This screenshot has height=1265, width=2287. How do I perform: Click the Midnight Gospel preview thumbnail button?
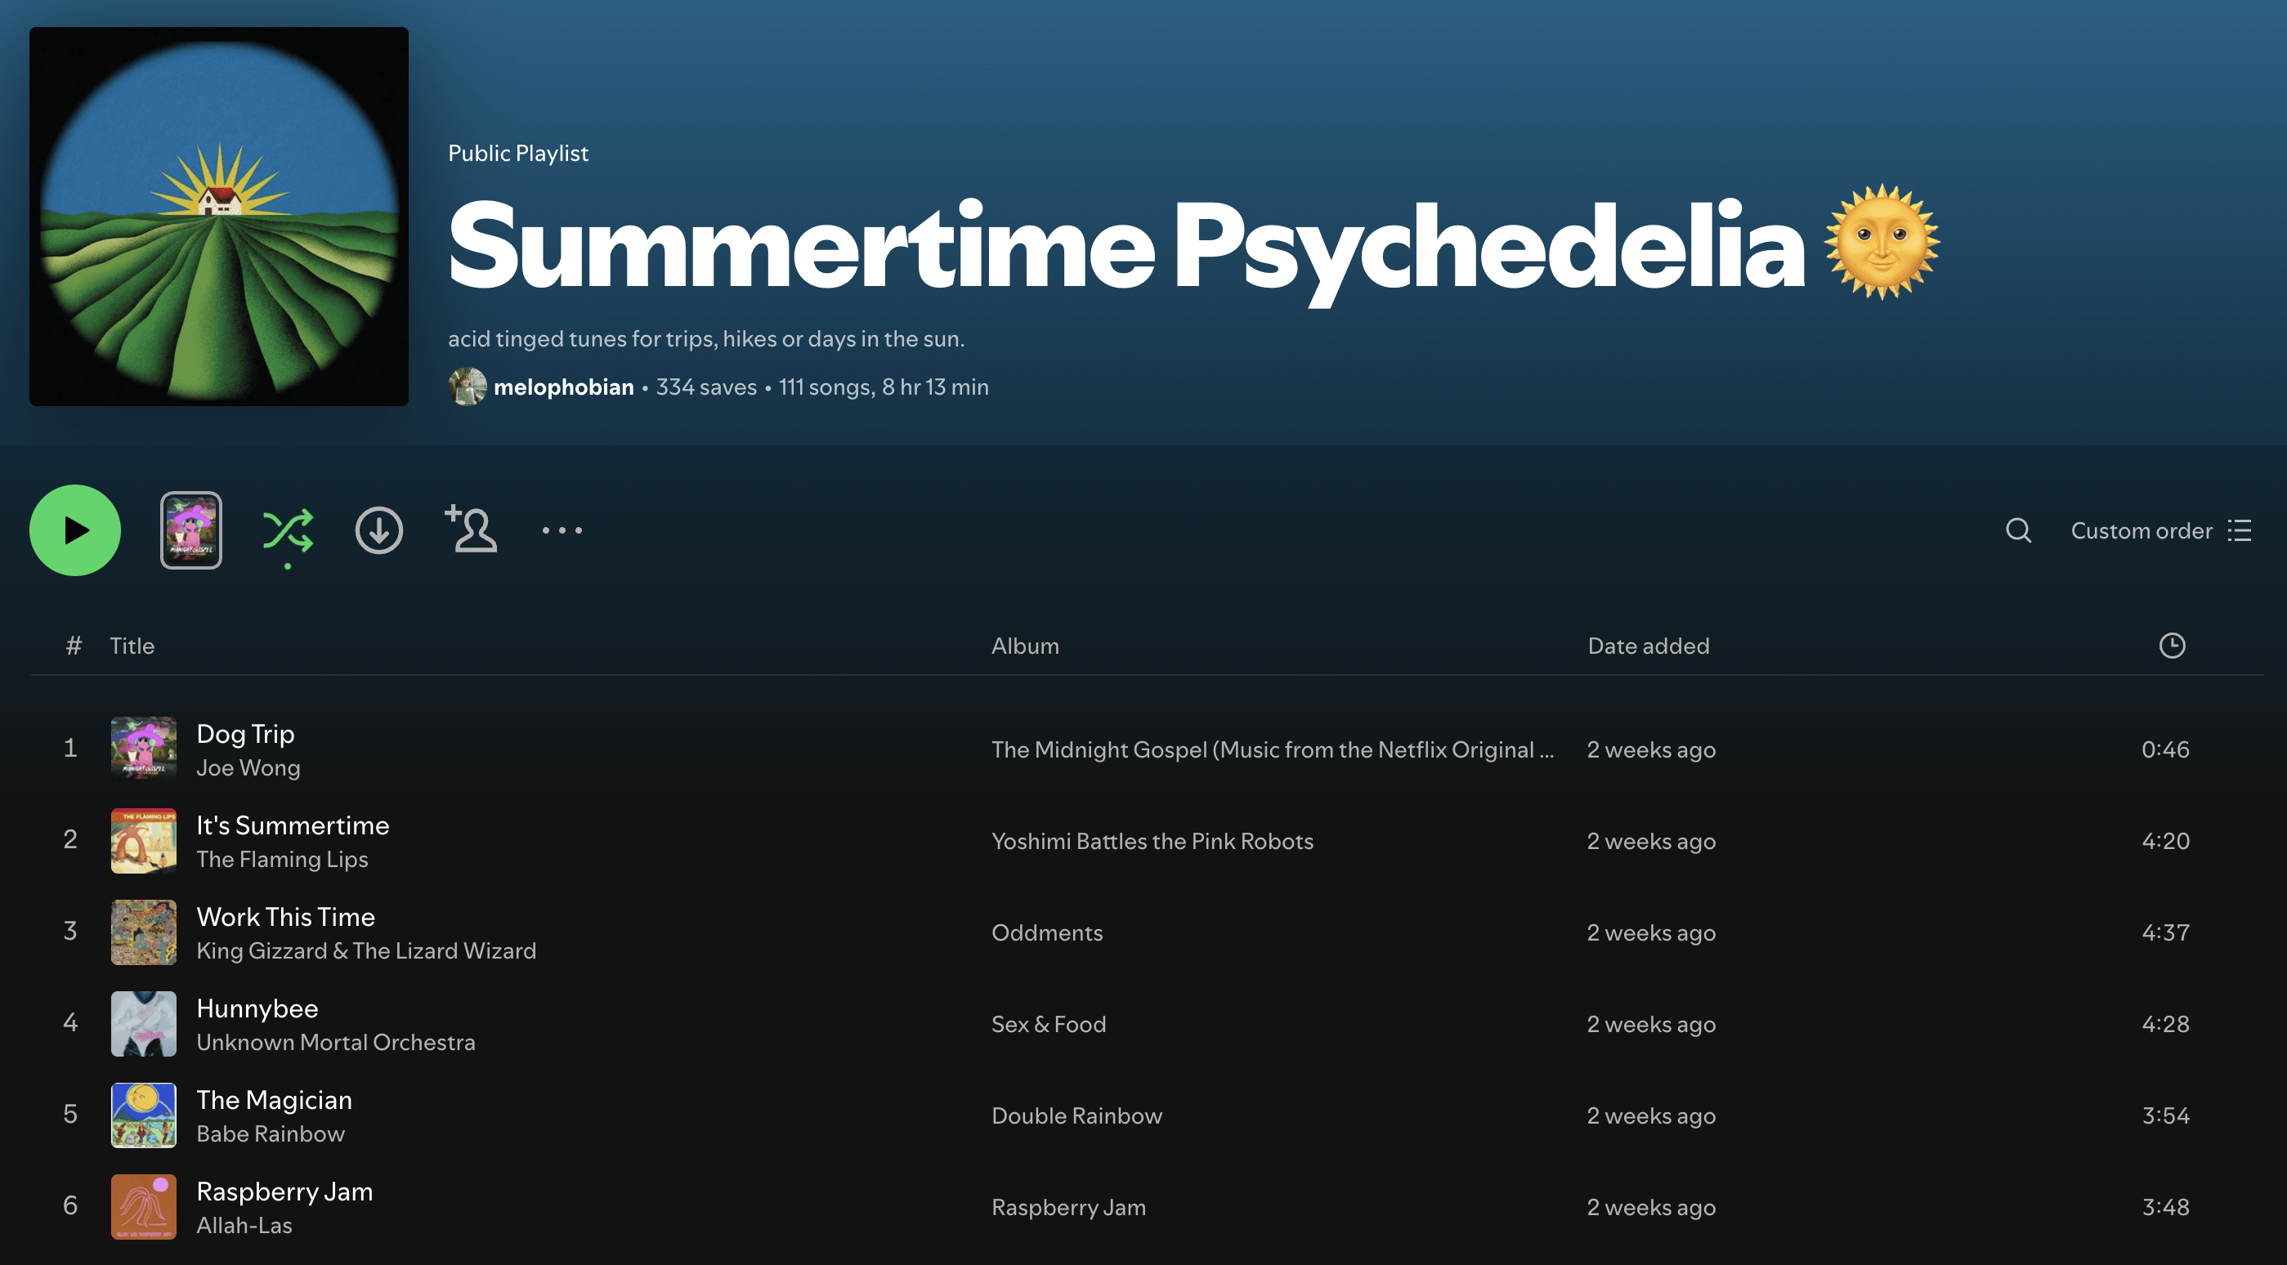191,530
